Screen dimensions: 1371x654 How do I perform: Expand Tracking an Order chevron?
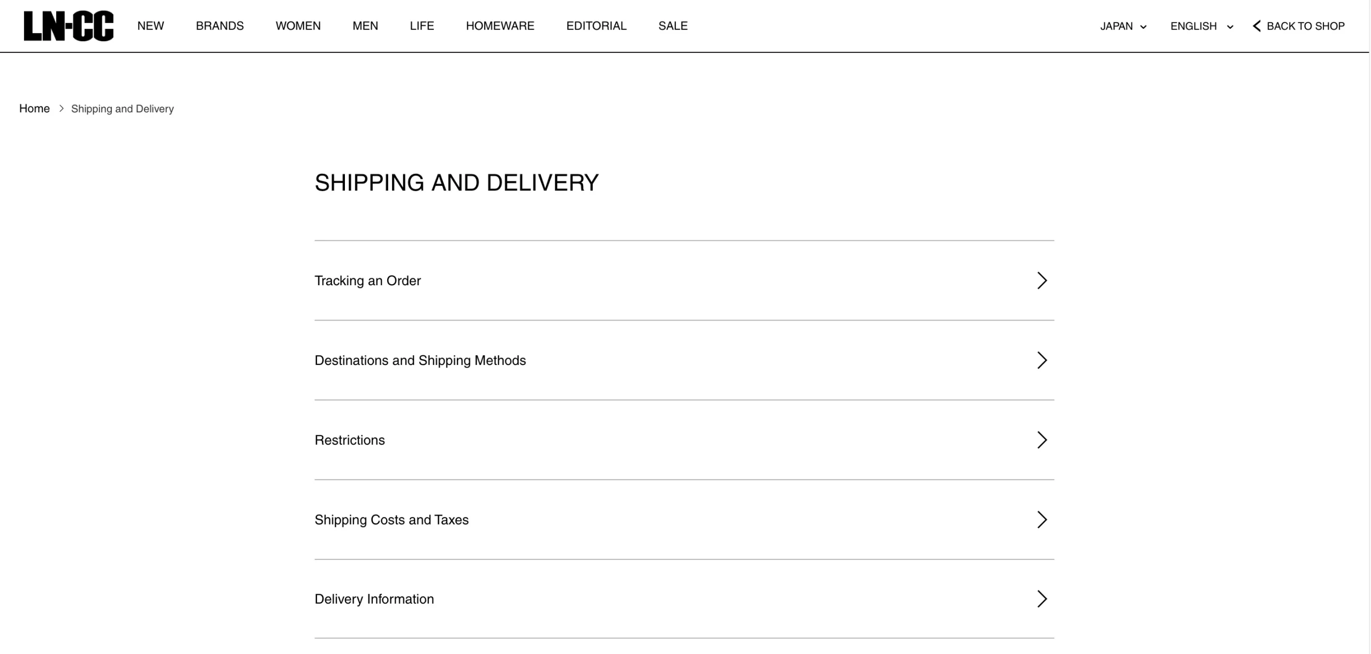(1042, 280)
